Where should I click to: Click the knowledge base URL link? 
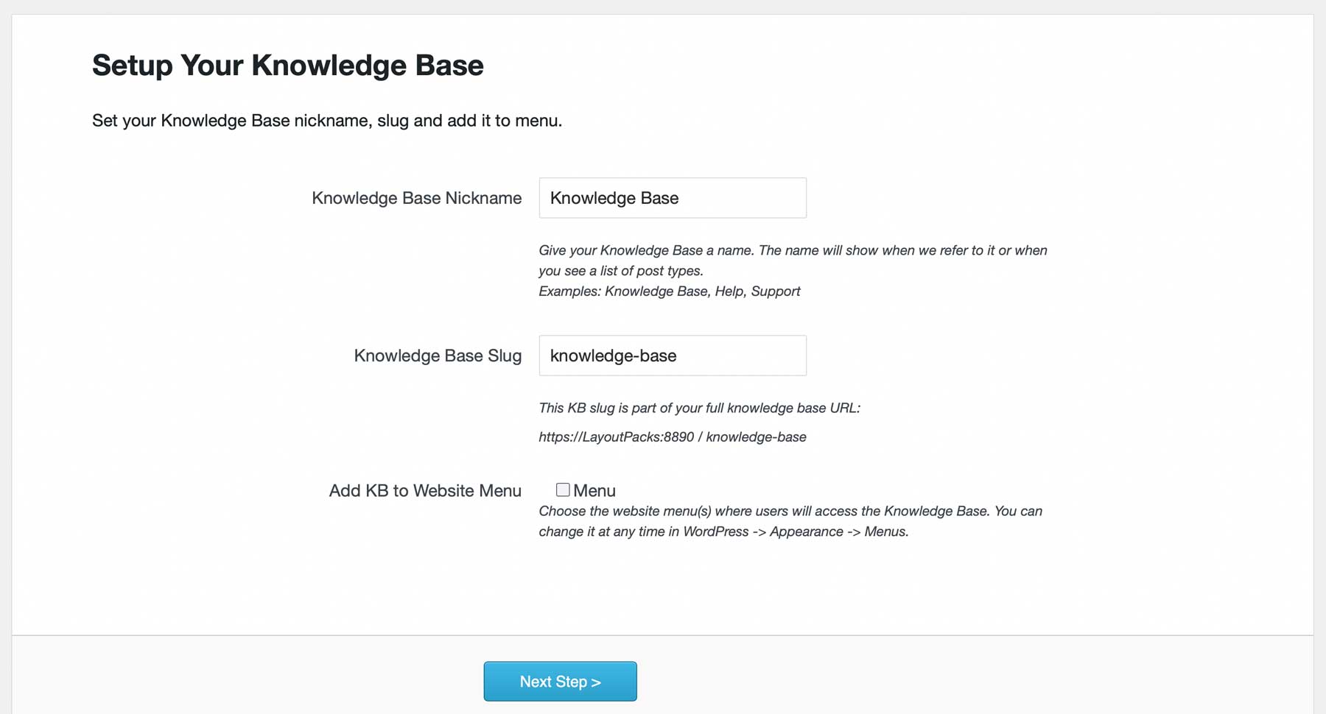pyautogui.click(x=673, y=436)
